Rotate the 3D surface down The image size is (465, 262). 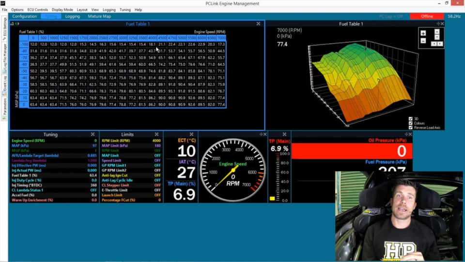coord(437,37)
